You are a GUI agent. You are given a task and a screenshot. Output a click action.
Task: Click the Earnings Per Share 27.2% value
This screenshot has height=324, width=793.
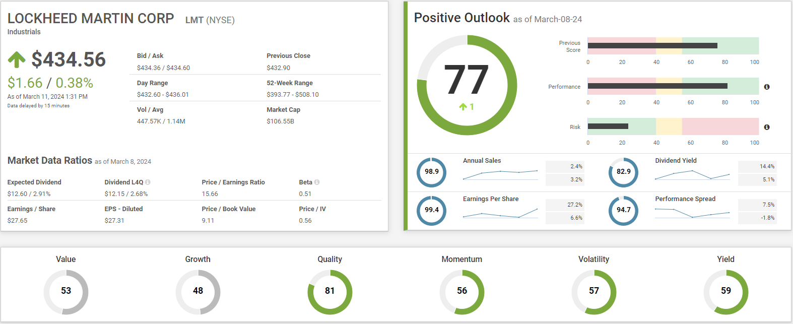[575, 205]
